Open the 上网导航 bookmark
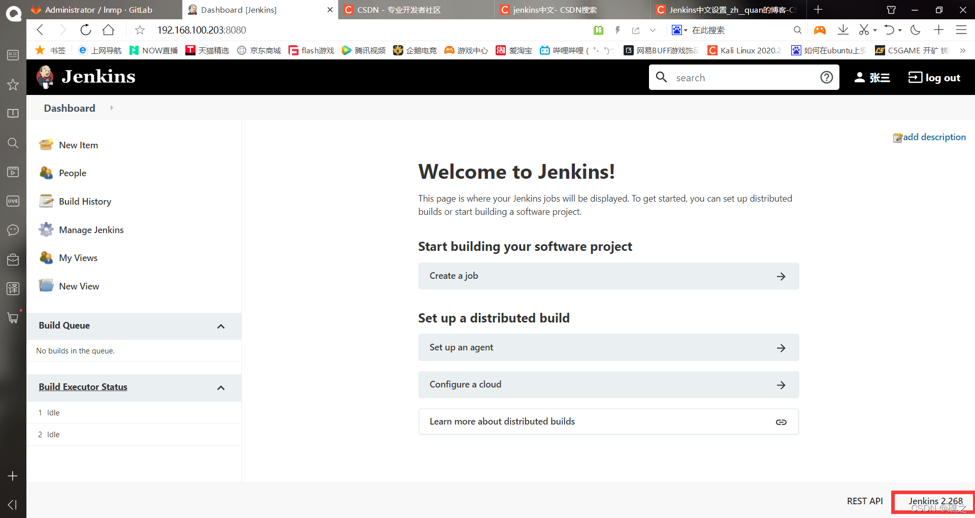Screen dimensions: 975x518 [x=100, y=50]
